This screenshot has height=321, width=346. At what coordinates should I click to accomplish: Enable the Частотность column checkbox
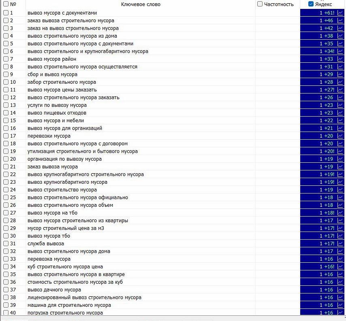coord(260,4)
